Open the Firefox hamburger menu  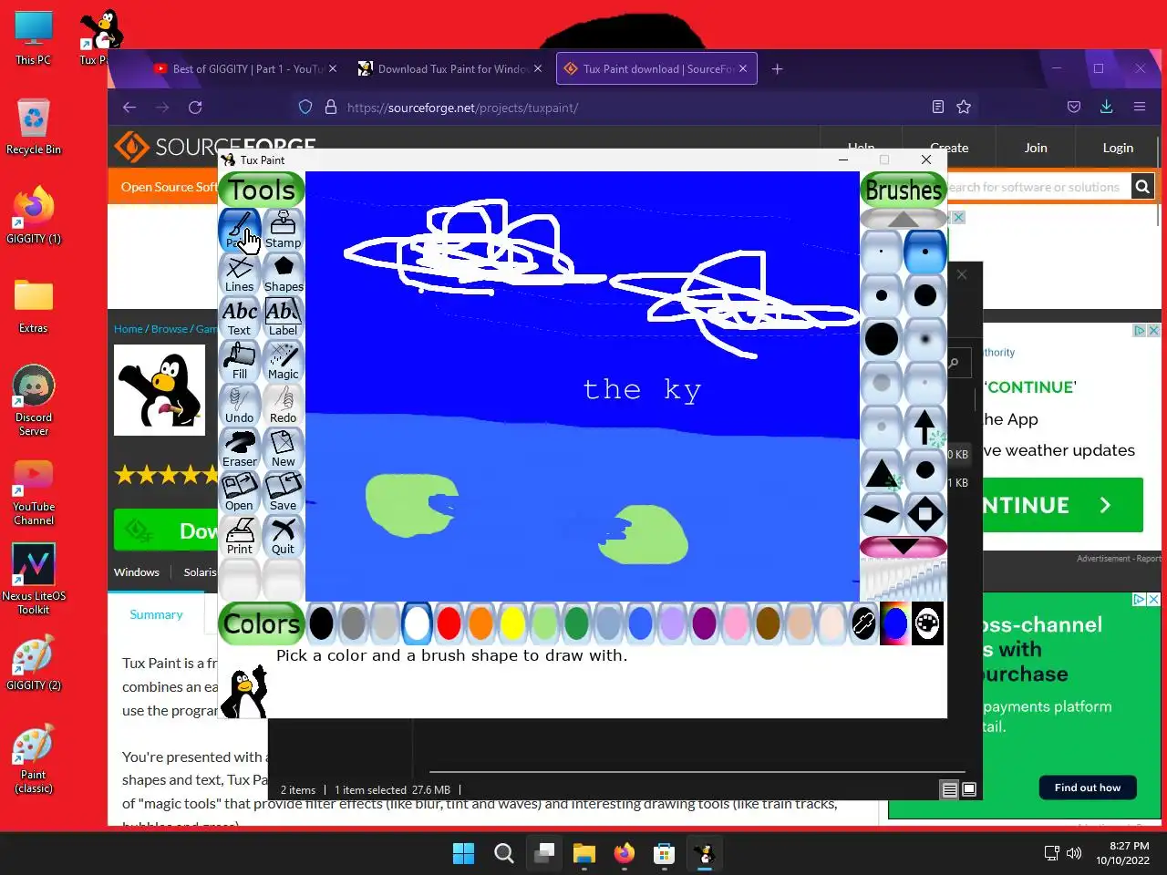[1139, 108]
